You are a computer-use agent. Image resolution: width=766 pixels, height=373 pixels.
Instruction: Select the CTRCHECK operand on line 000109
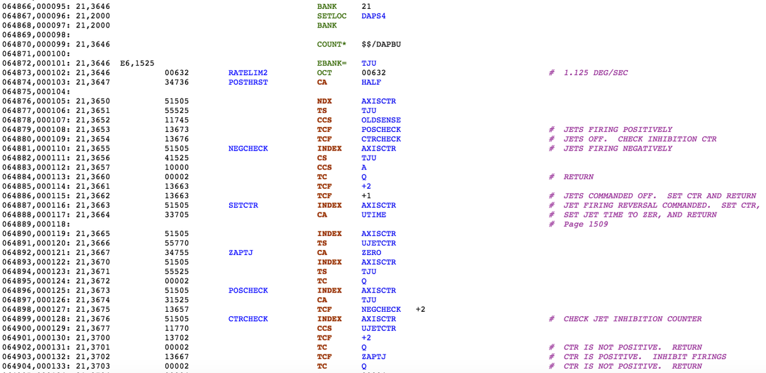pos(381,139)
